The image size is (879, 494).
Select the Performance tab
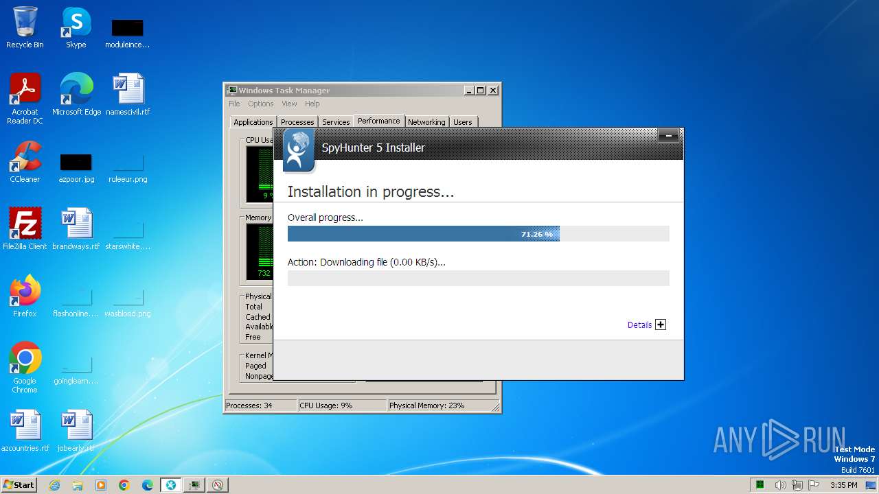[379, 121]
